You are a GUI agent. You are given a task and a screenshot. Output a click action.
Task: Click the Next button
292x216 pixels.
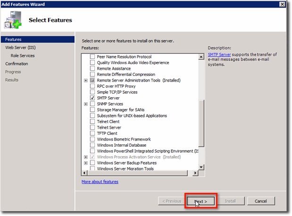point(200,201)
